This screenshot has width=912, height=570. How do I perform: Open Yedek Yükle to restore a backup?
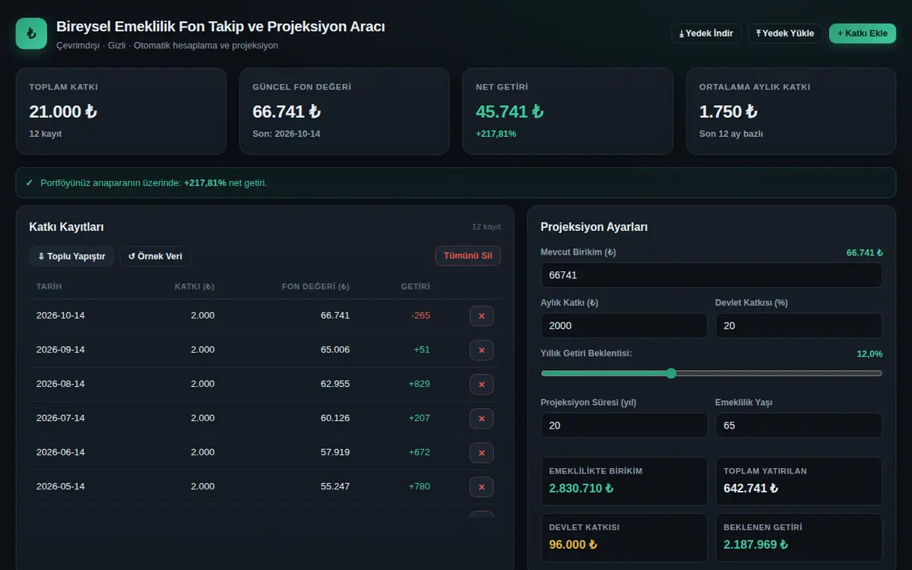point(785,33)
